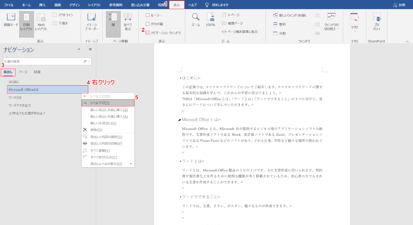The width and height of the screenshot is (413, 225).
Task: Toggle the Ruler (ルーラー) checkbox
Action: pyautogui.click(x=147, y=15)
